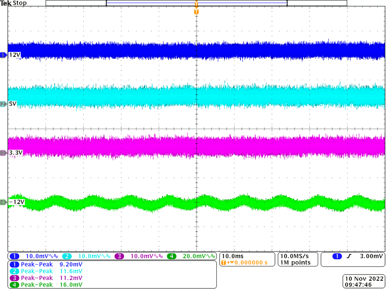
Task: Click the cyan 5V waveform trace
Action: [x=196, y=97]
